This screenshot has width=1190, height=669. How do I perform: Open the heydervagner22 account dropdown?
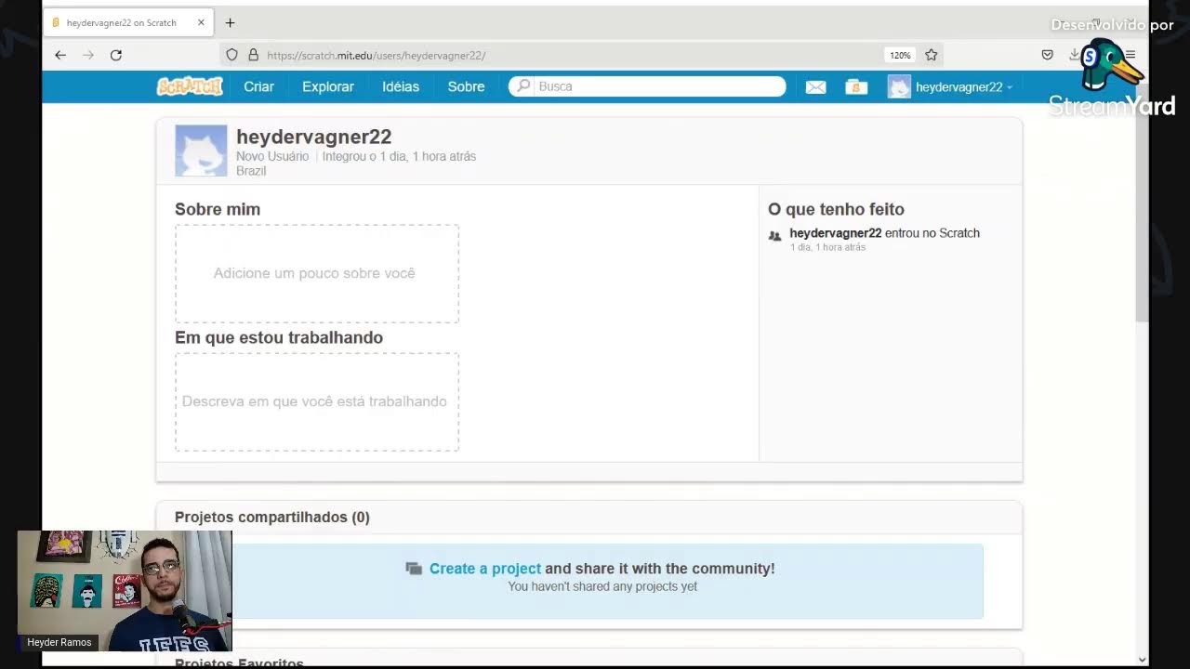pyautogui.click(x=964, y=87)
